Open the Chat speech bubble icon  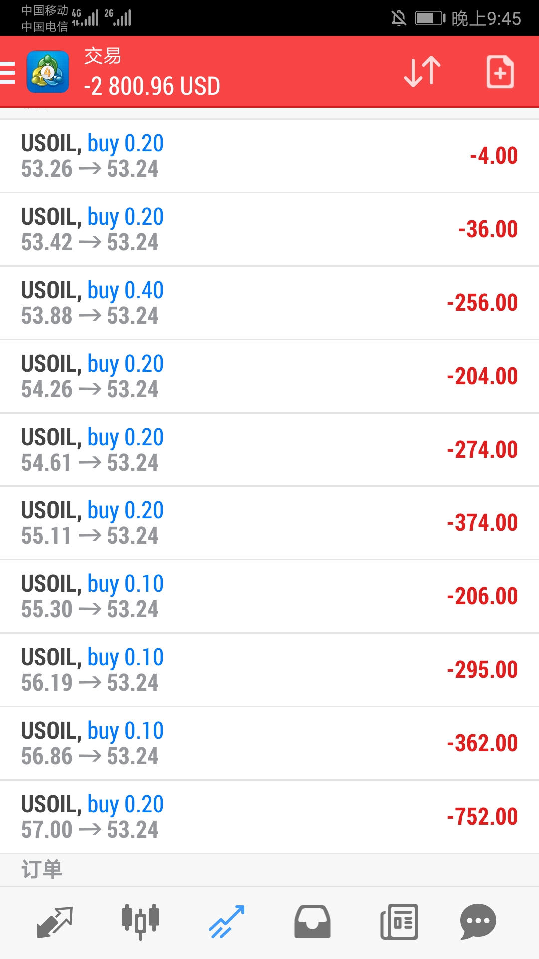pos(478,922)
